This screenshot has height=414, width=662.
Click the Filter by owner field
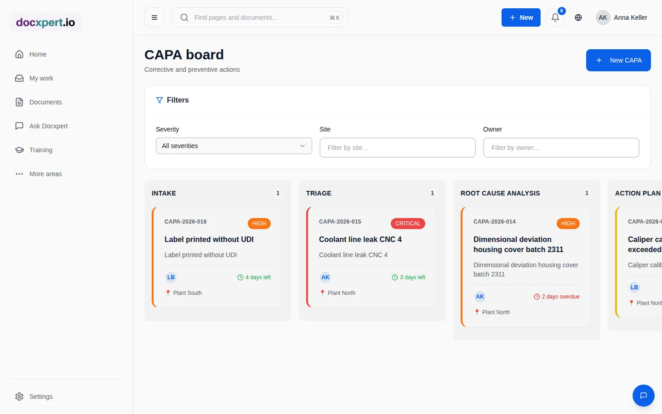click(561, 148)
